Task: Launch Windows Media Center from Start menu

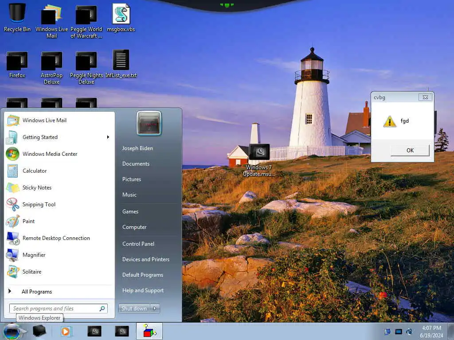Action: coord(59,154)
